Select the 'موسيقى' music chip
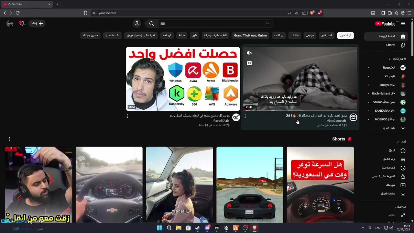 (310, 35)
